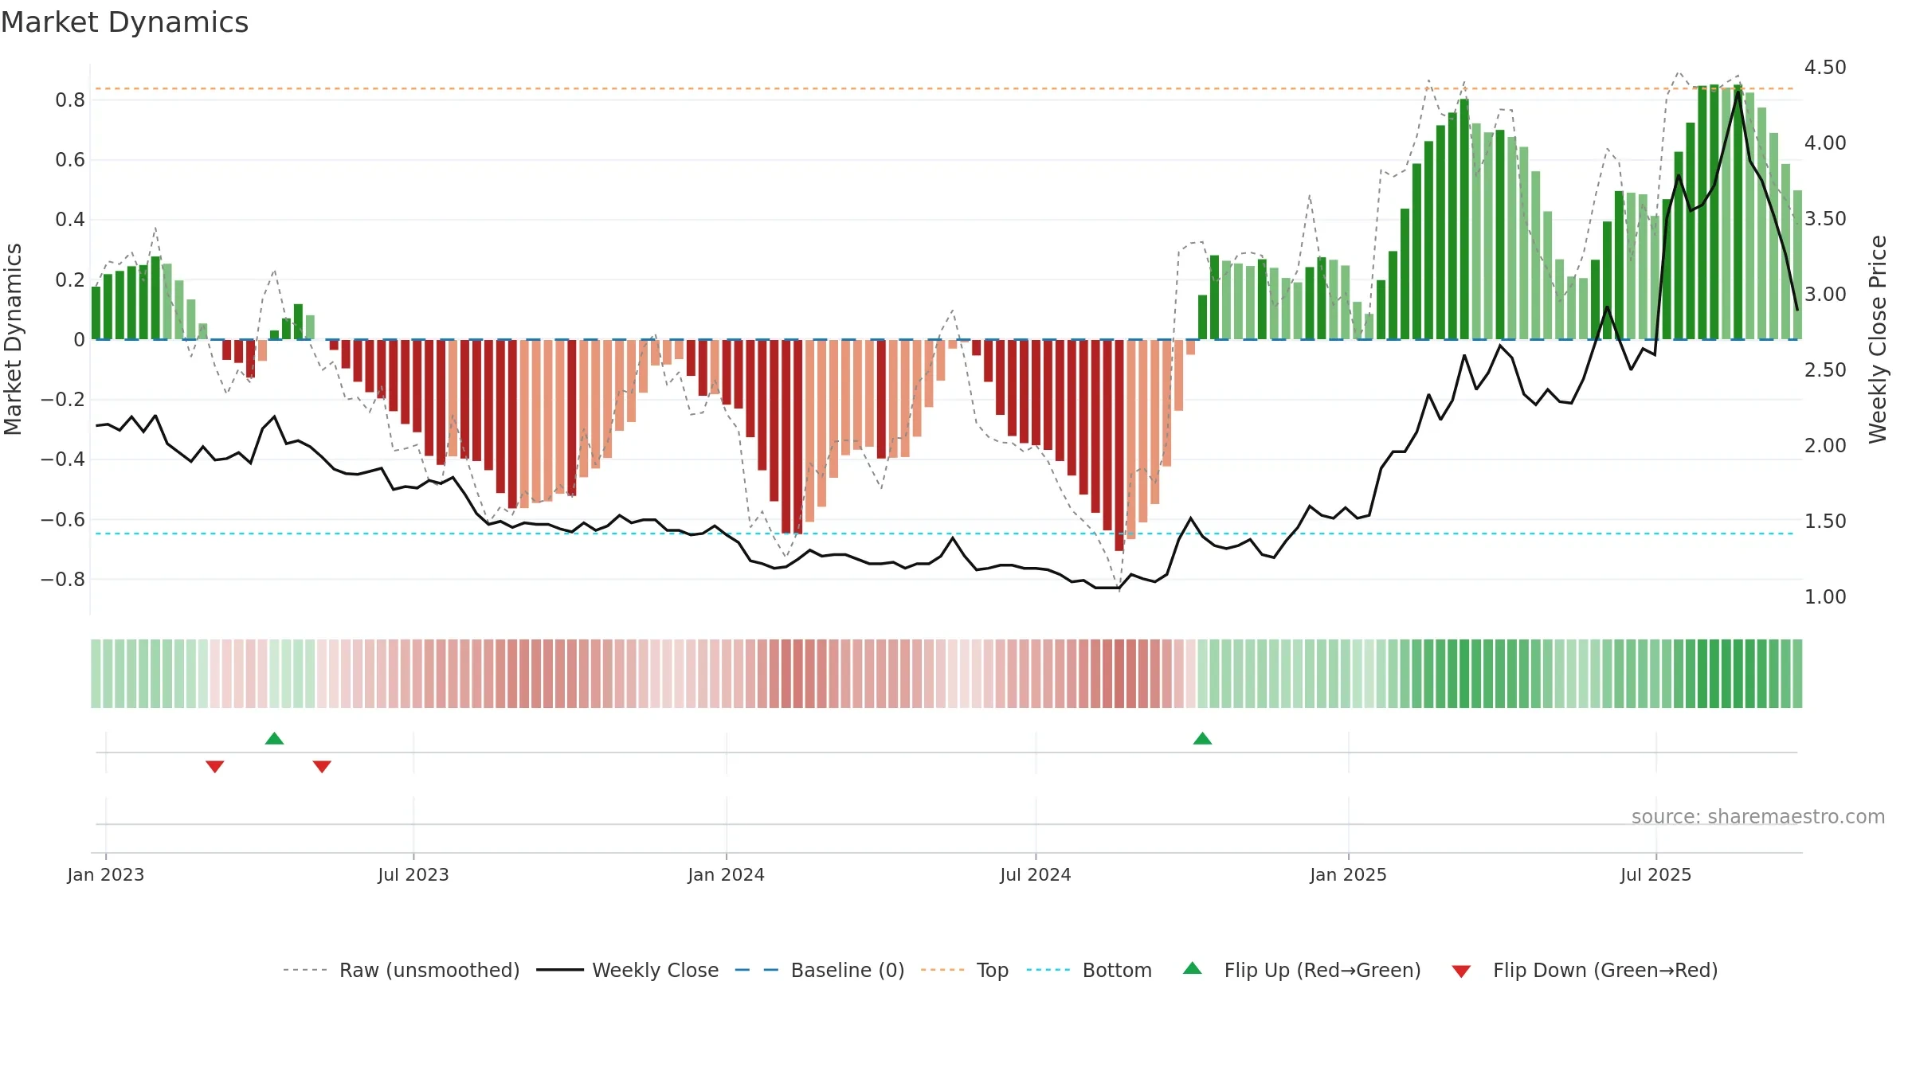This screenshot has height=1075, width=1912.
Task: Click the Jan 2023 axis label
Action: pos(106,874)
